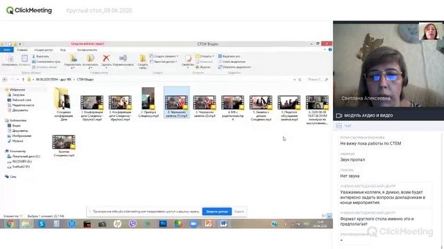Collapse the Explorer ribbon with chevron
The width and height of the screenshot is (444, 249).
click(325, 50)
